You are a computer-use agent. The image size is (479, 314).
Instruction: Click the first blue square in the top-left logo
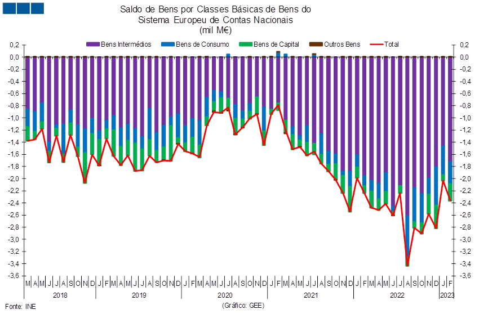9,8
